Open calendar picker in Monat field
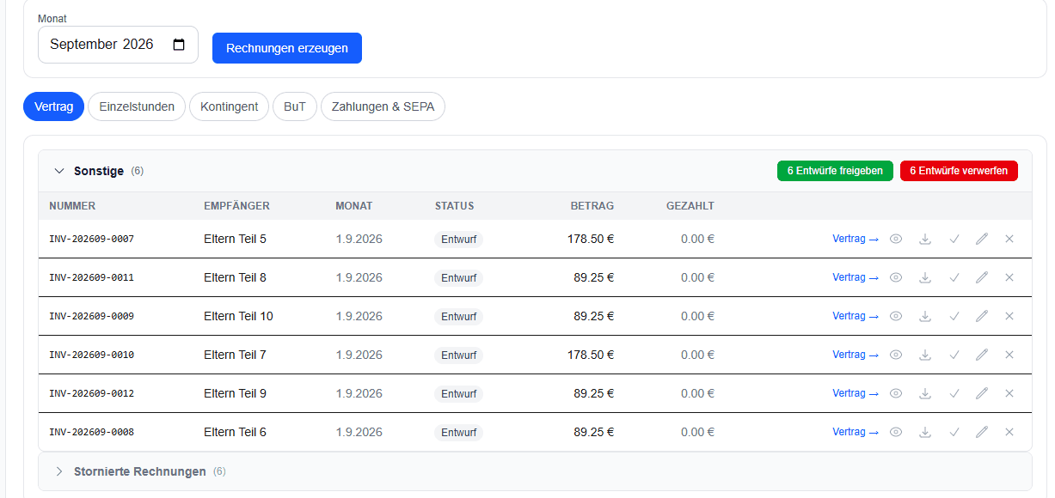 click(179, 45)
